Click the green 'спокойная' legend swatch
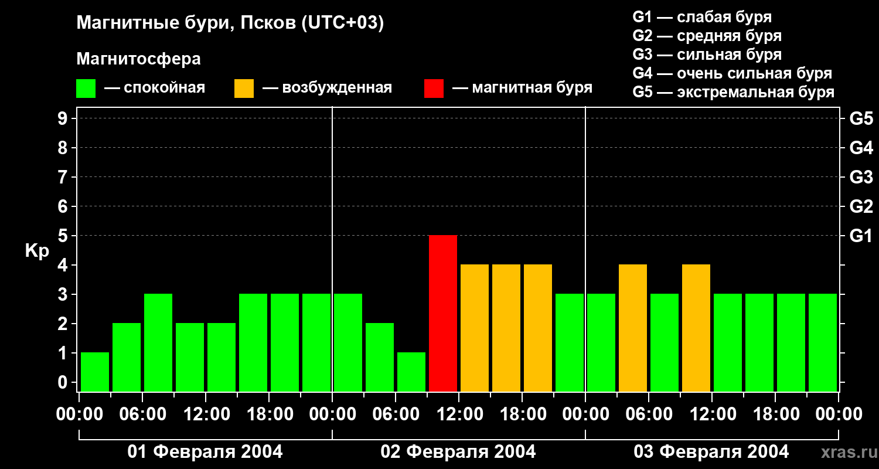This screenshot has width=879, height=469. [x=86, y=89]
